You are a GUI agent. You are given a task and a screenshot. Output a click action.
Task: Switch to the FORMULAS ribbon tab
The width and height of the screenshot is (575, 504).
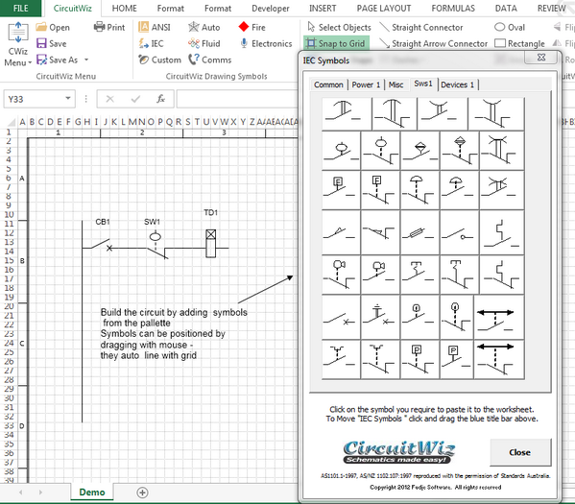point(453,8)
